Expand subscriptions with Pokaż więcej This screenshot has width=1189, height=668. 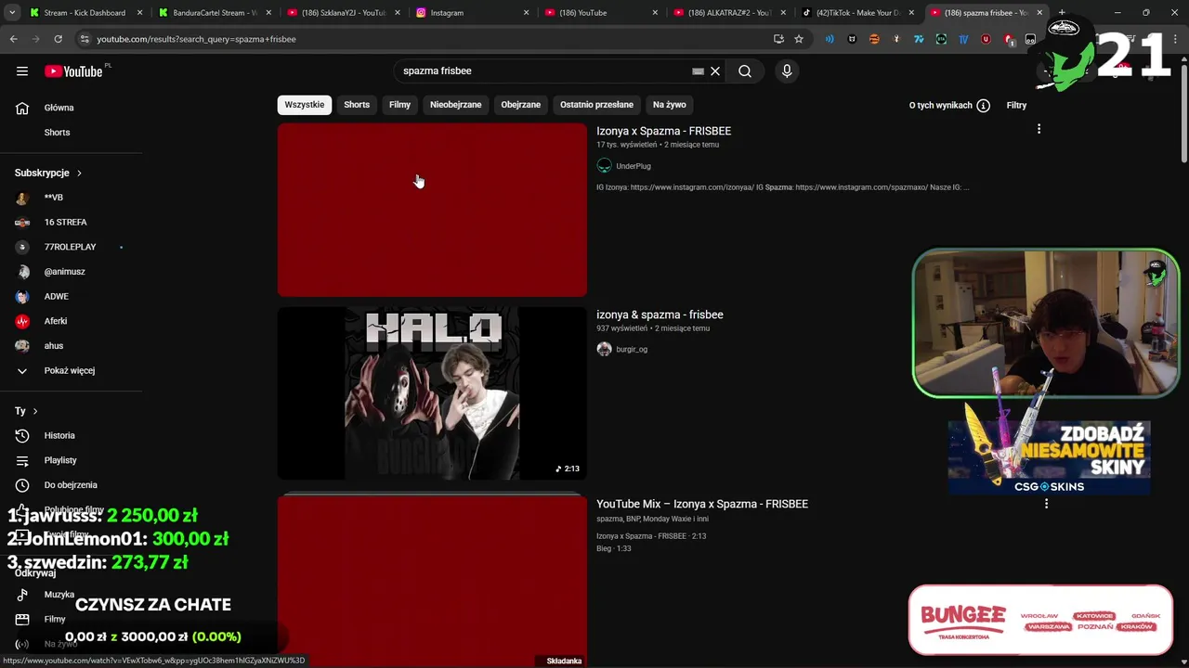[71, 370]
